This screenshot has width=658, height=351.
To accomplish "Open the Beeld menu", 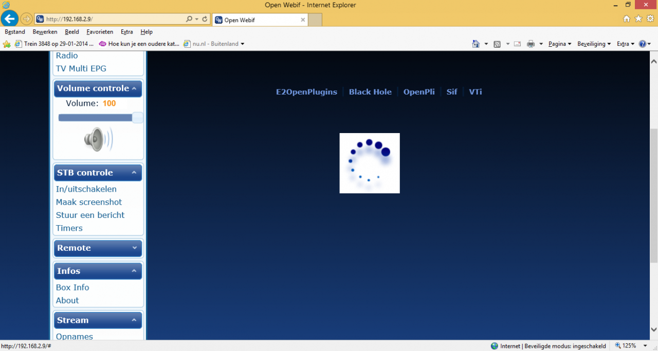I will point(72,32).
